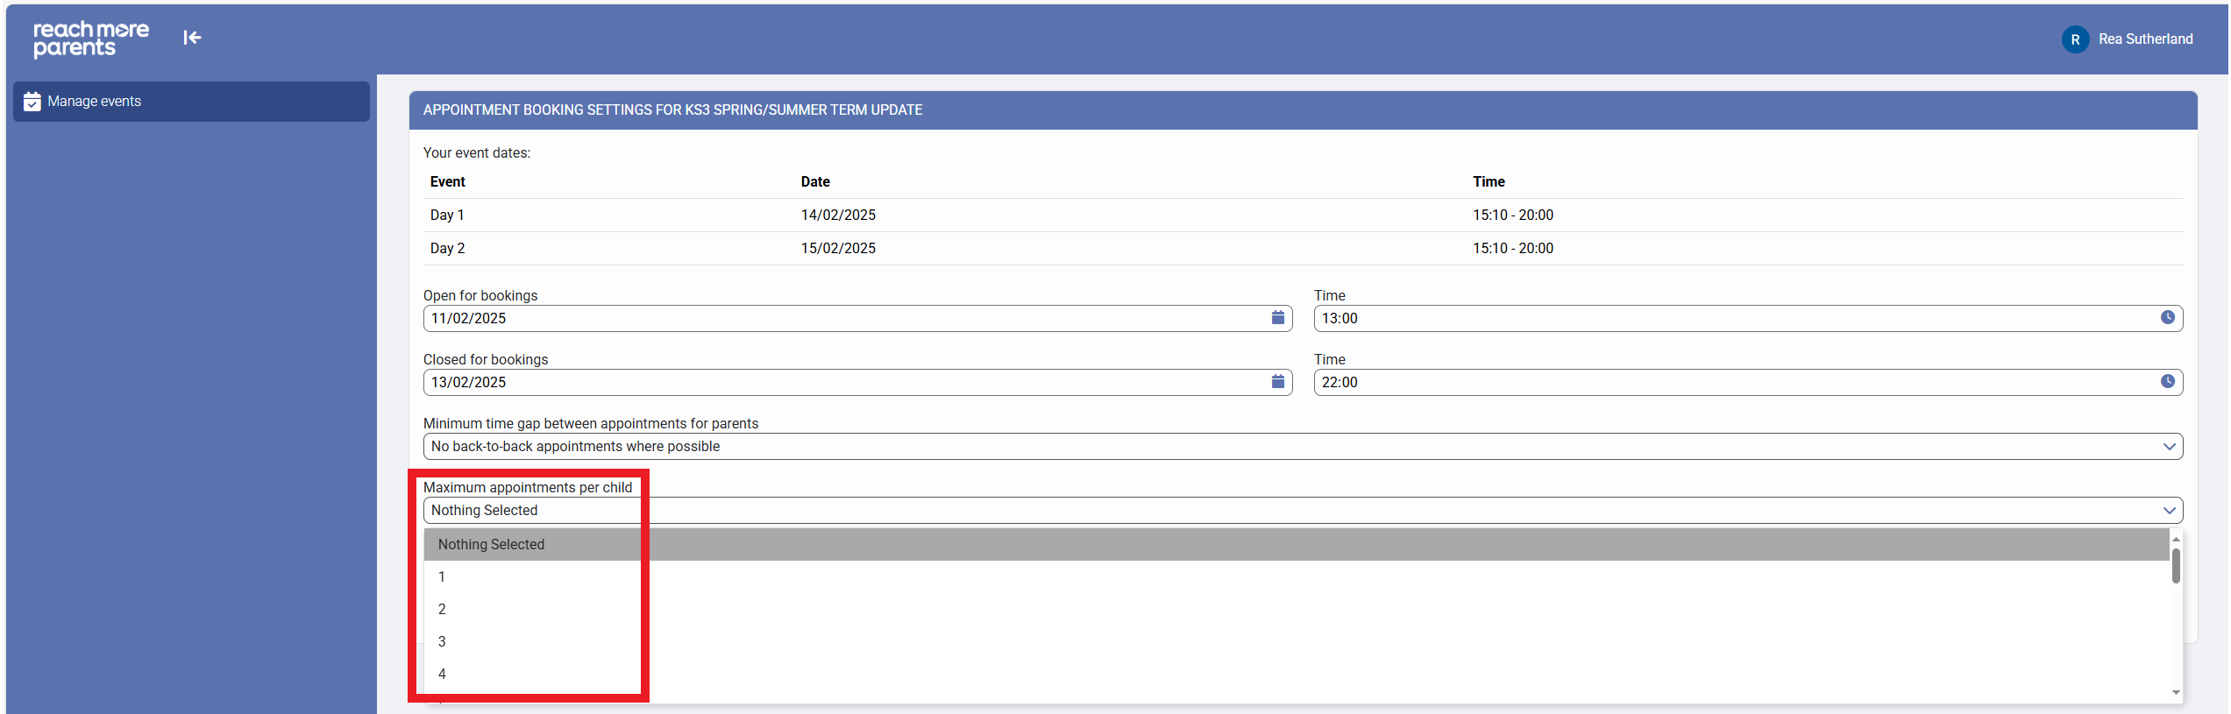
Task: Open calendar picker for Open for bookings
Action: [x=1277, y=318]
